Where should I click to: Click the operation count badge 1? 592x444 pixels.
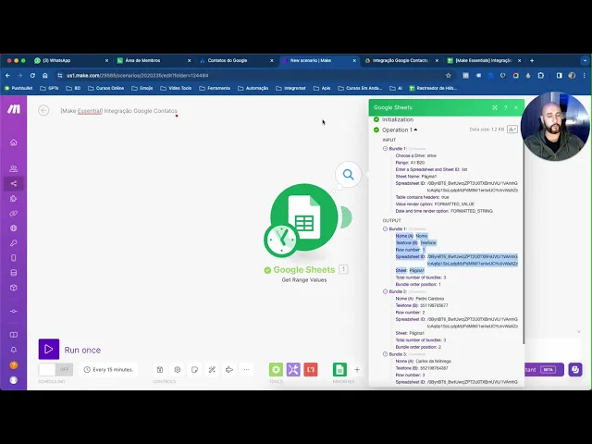point(343,269)
